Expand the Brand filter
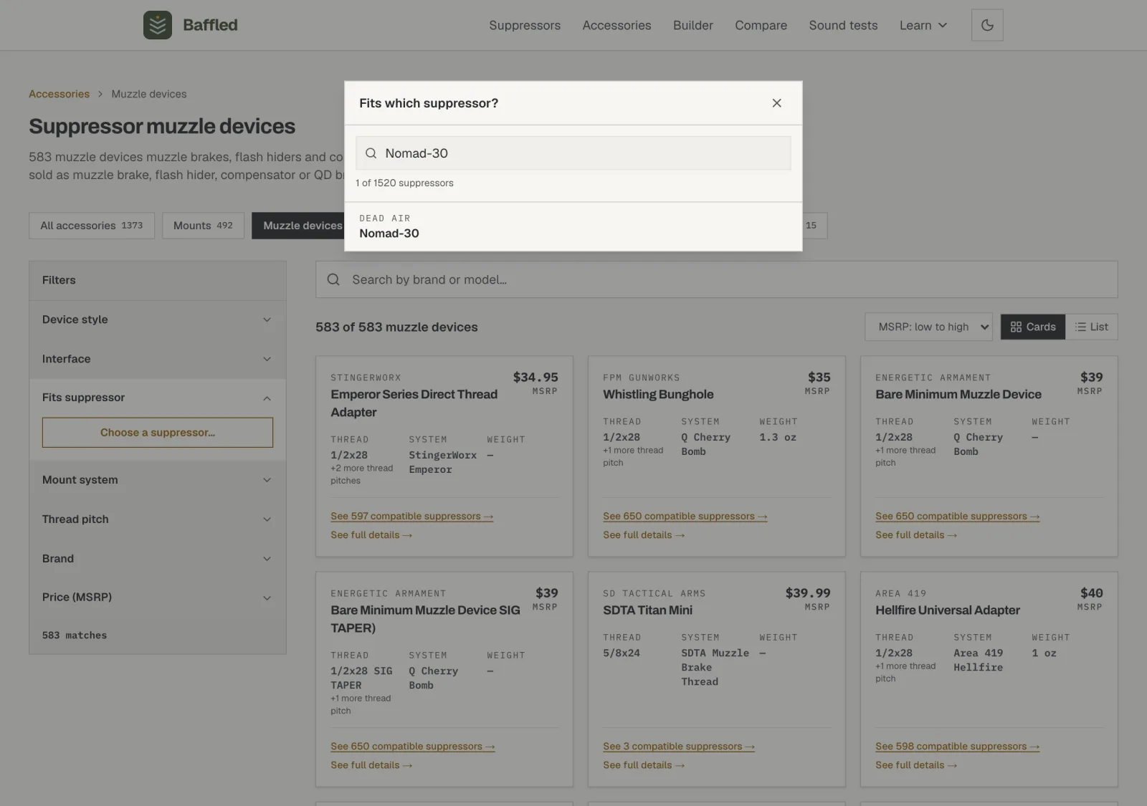The image size is (1147, 806). coord(158,559)
